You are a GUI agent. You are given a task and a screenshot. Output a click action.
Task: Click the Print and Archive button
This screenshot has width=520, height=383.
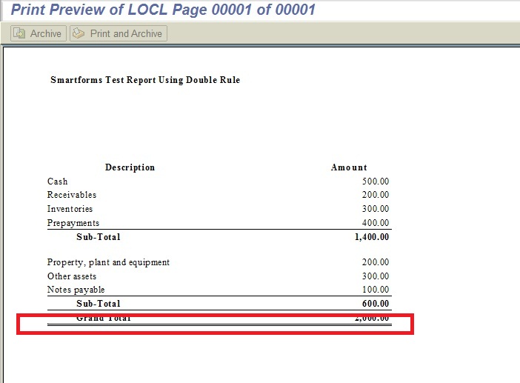point(119,33)
